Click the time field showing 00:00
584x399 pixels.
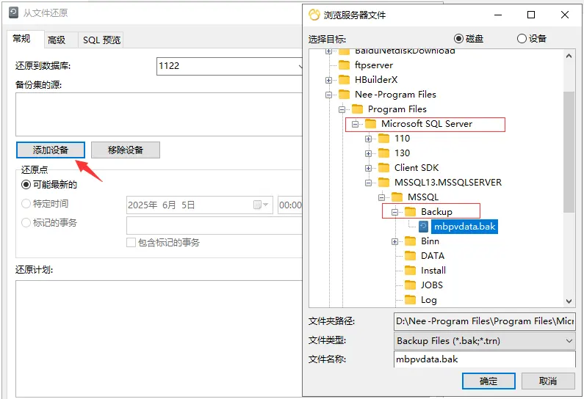[290, 205]
